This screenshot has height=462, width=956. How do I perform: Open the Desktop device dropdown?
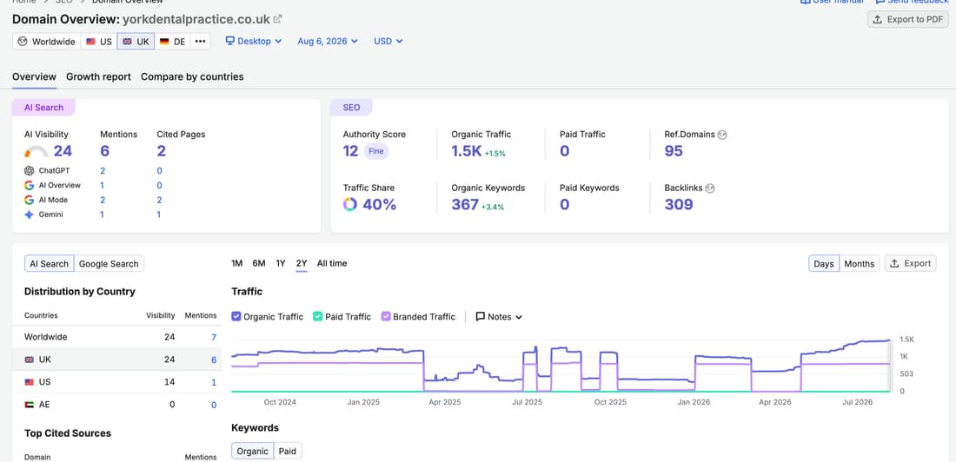coord(254,42)
